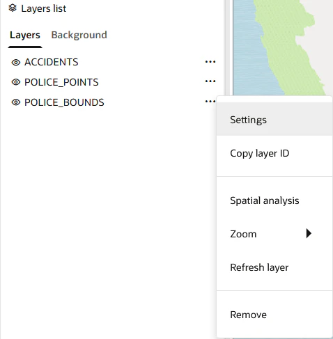Viewport: 333px width, 339px height.
Task: Select the Layers tab
Action: [25, 36]
